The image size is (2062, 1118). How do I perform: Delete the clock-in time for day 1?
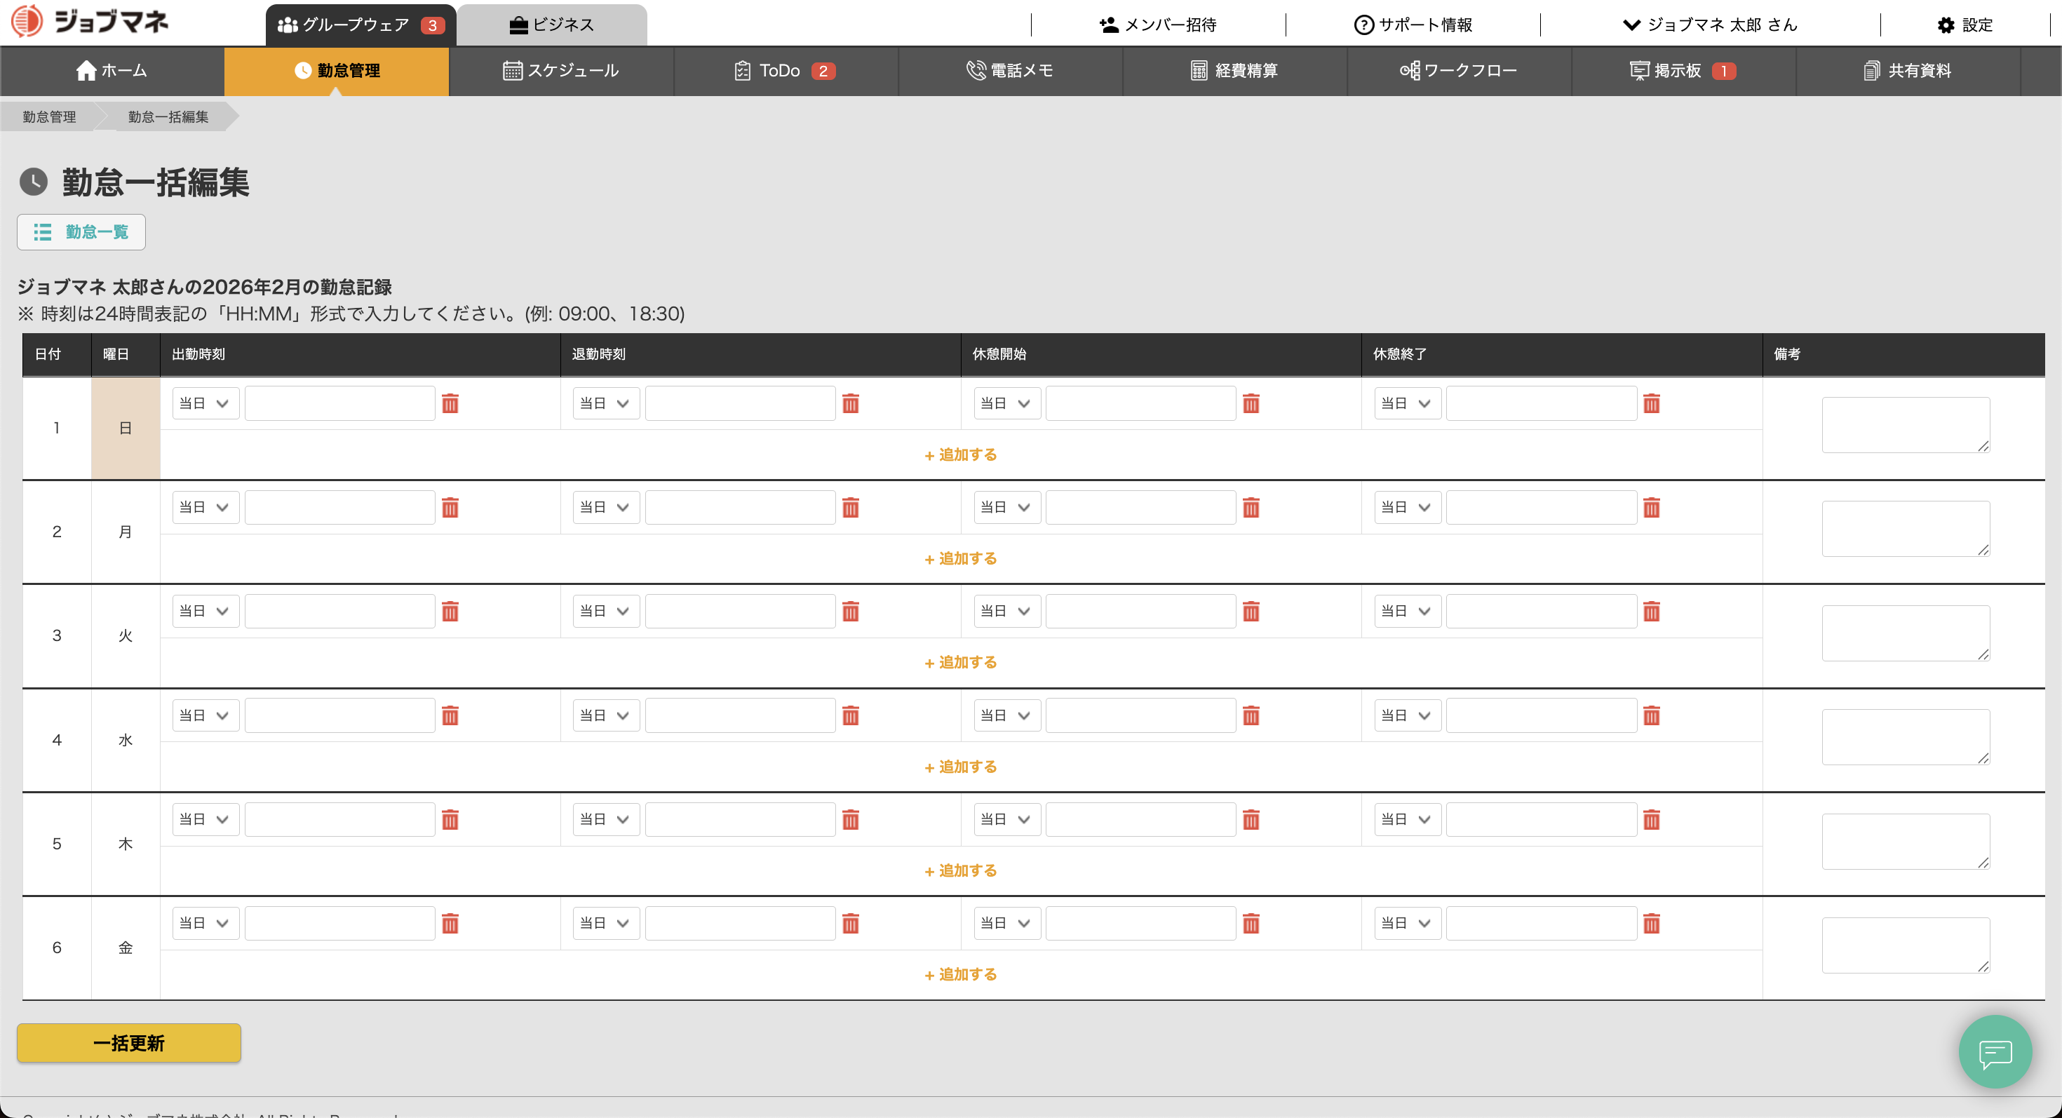click(x=450, y=403)
